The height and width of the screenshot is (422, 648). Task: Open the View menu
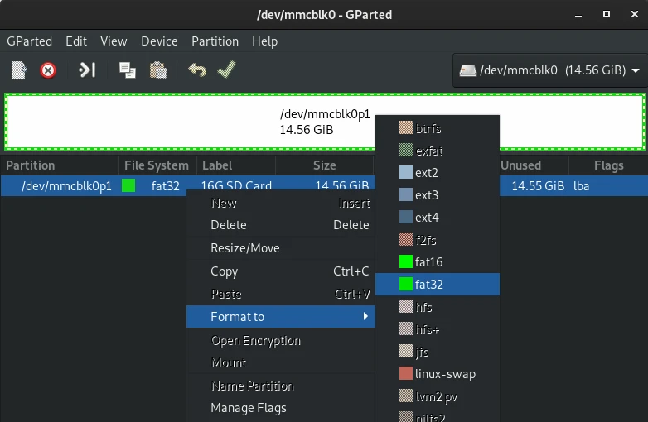tap(114, 41)
